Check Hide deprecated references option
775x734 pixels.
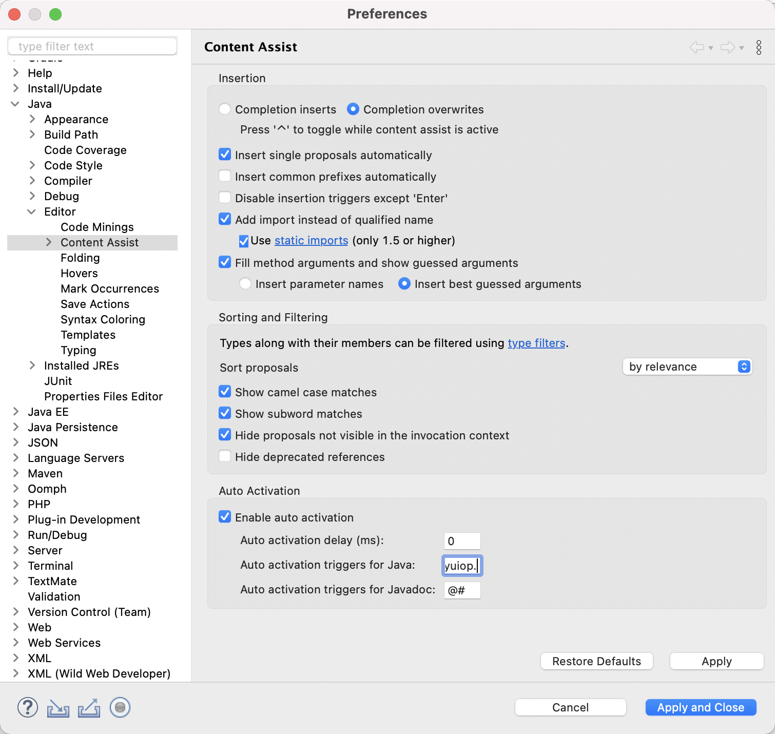(225, 457)
